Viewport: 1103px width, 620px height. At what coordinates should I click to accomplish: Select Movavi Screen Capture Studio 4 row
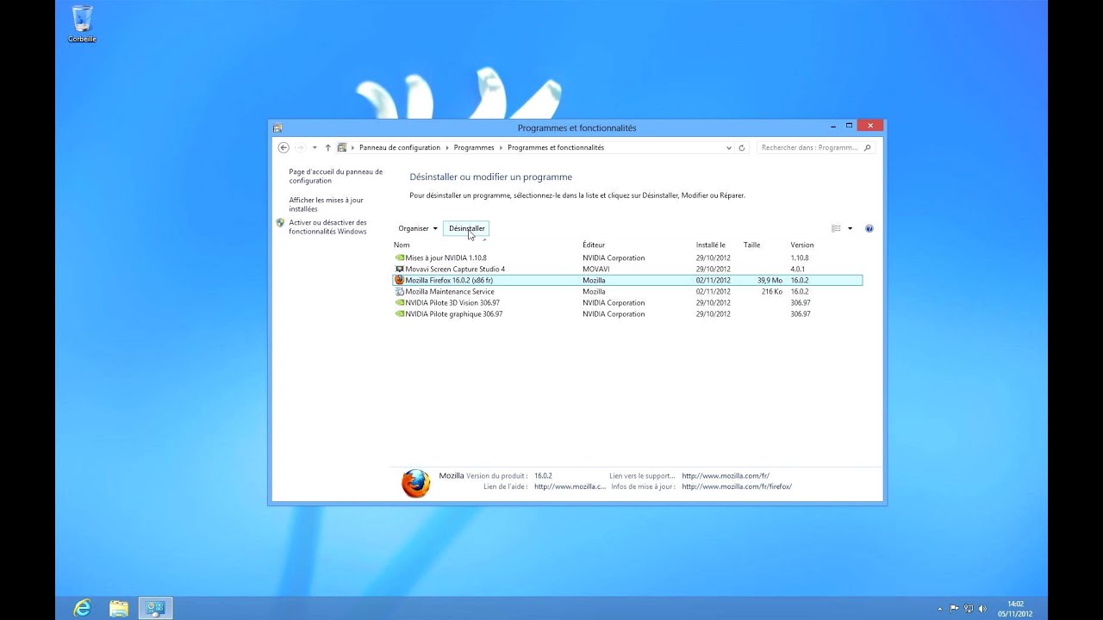click(x=627, y=269)
